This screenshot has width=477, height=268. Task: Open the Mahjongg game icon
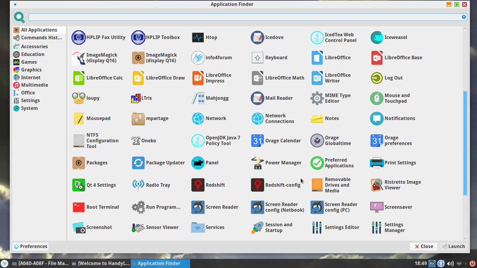pos(198,98)
